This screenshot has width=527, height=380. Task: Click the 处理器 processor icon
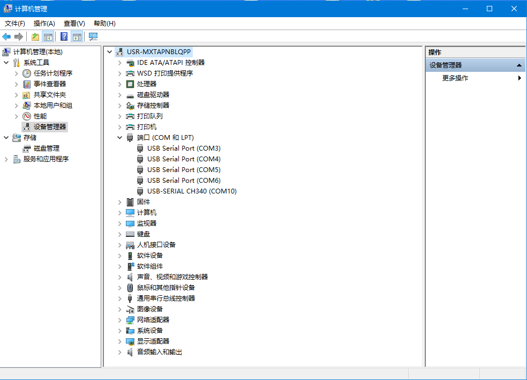pyautogui.click(x=130, y=84)
